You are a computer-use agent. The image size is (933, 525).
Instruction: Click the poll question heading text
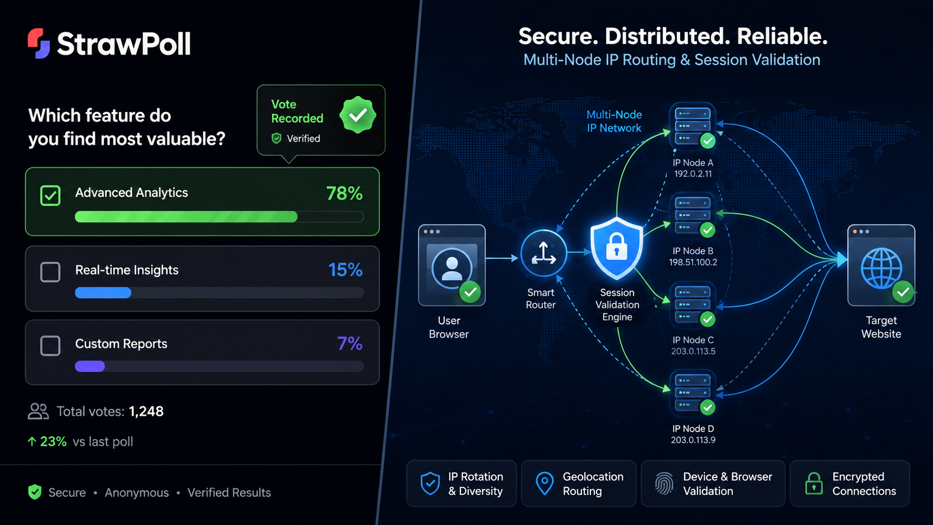coord(127,127)
